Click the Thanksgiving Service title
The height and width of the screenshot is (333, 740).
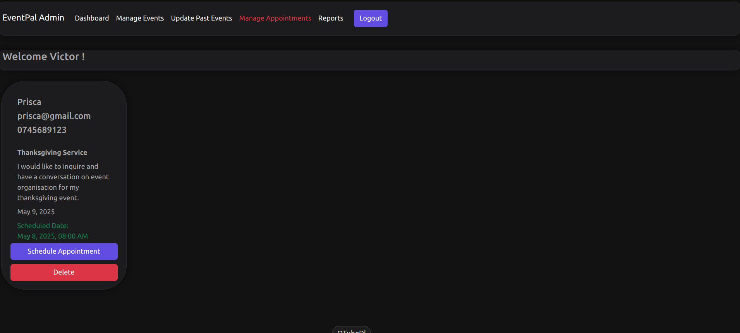point(52,153)
